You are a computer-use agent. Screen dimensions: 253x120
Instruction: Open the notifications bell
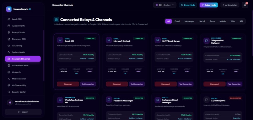point(245,5)
